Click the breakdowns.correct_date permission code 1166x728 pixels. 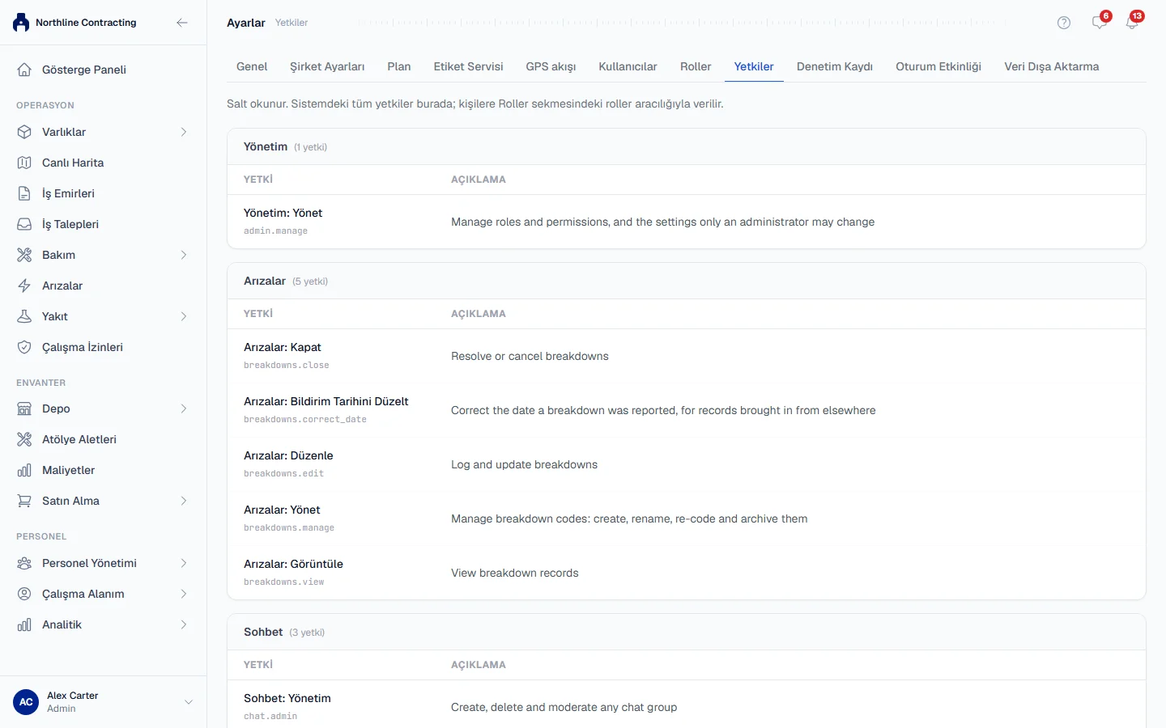pos(305,419)
